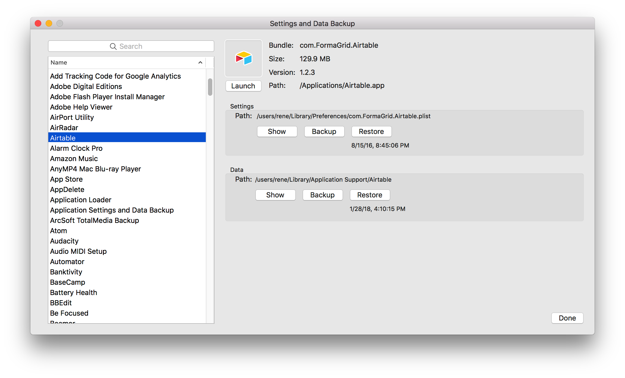
Task: Click the Done button
Action: pos(567,318)
